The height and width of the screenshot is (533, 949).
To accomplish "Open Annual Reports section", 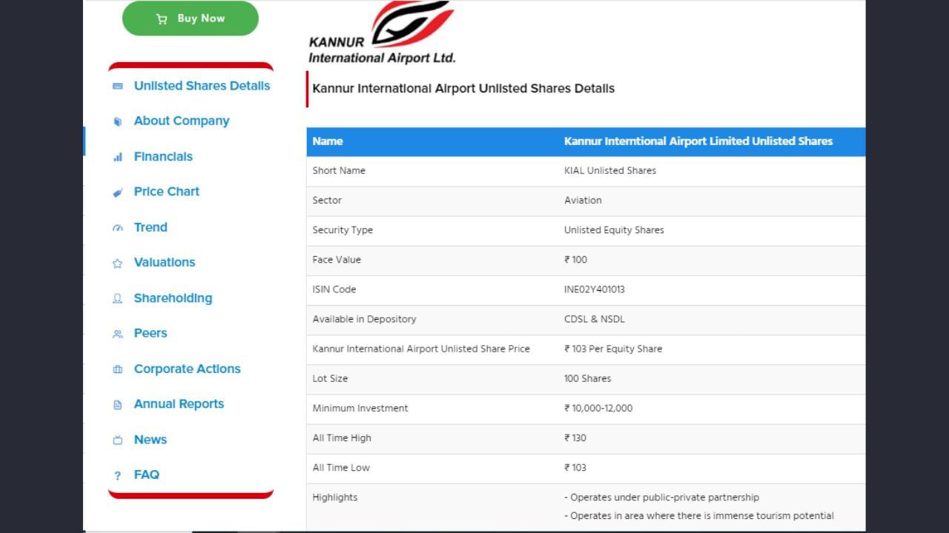I will [x=179, y=403].
